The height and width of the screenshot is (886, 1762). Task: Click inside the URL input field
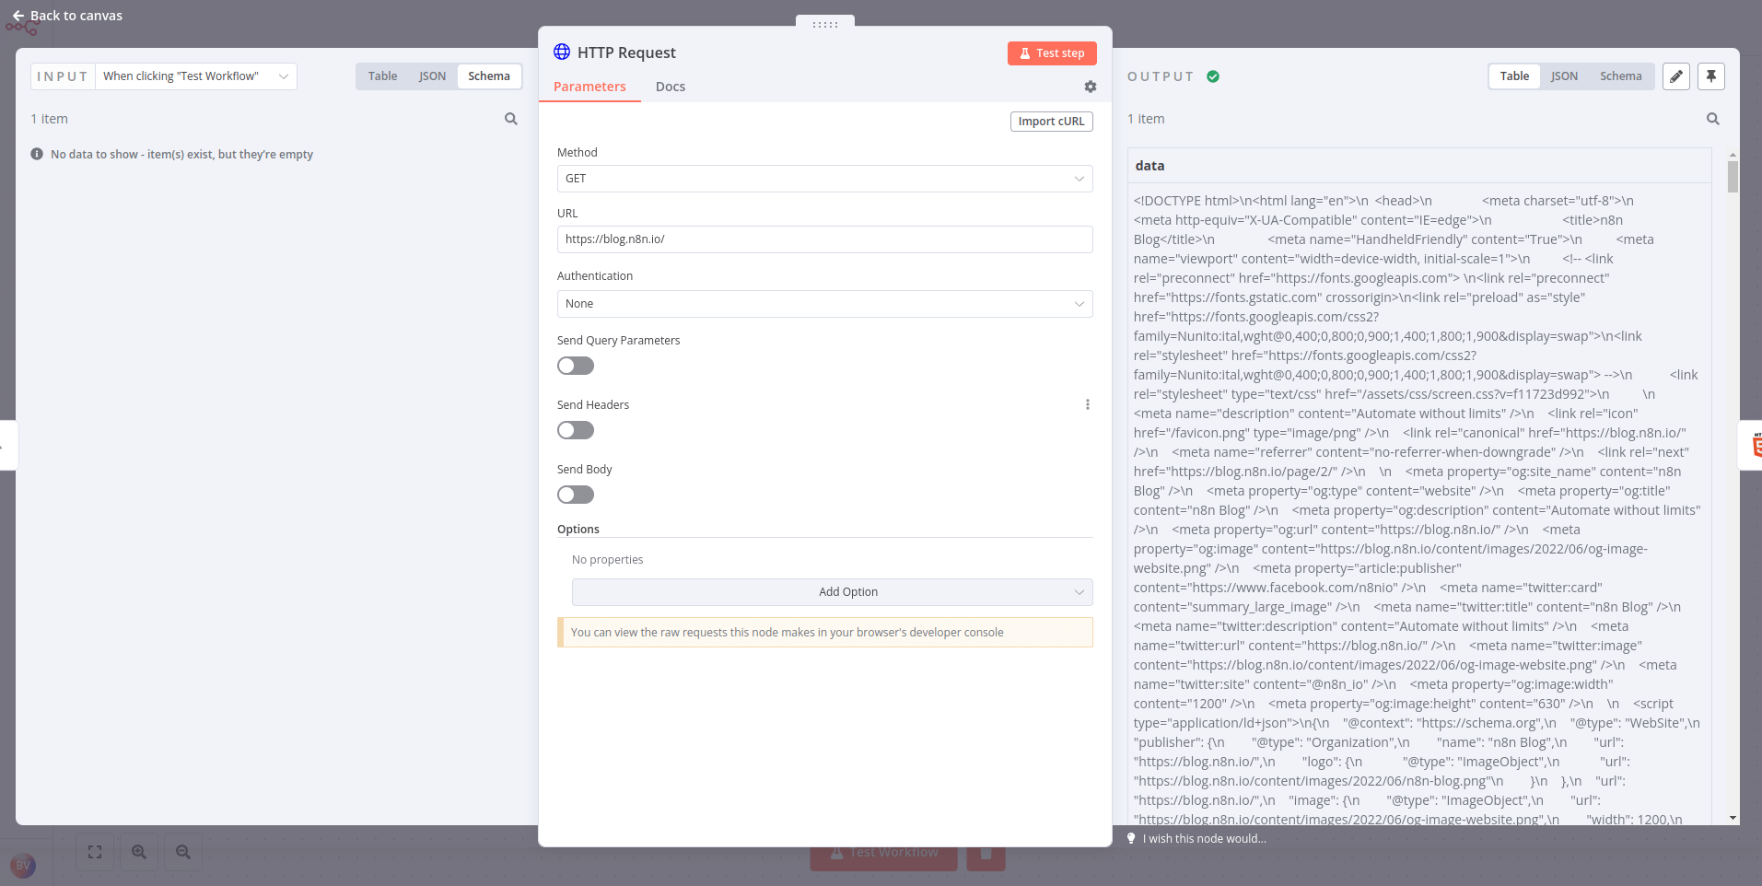[824, 239]
